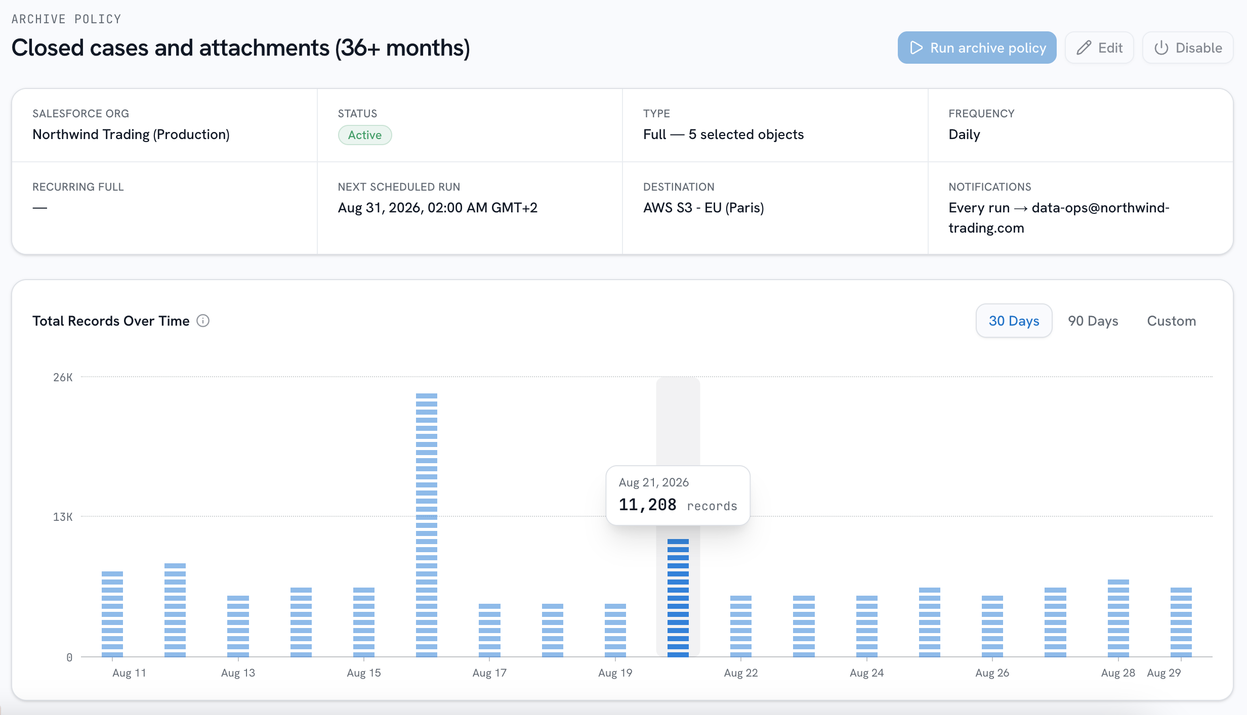The height and width of the screenshot is (715, 1247).
Task: Choose the Custom date range option
Action: click(x=1171, y=321)
